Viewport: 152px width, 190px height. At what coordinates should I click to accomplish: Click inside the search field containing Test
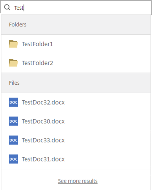76,7
